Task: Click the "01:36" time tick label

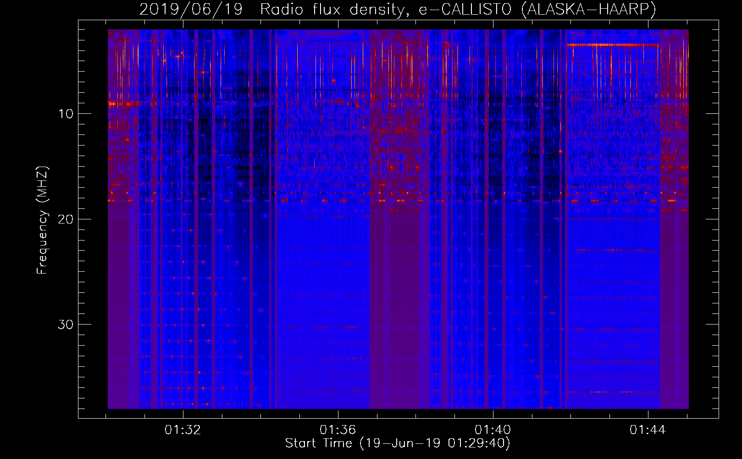Action: click(x=338, y=430)
